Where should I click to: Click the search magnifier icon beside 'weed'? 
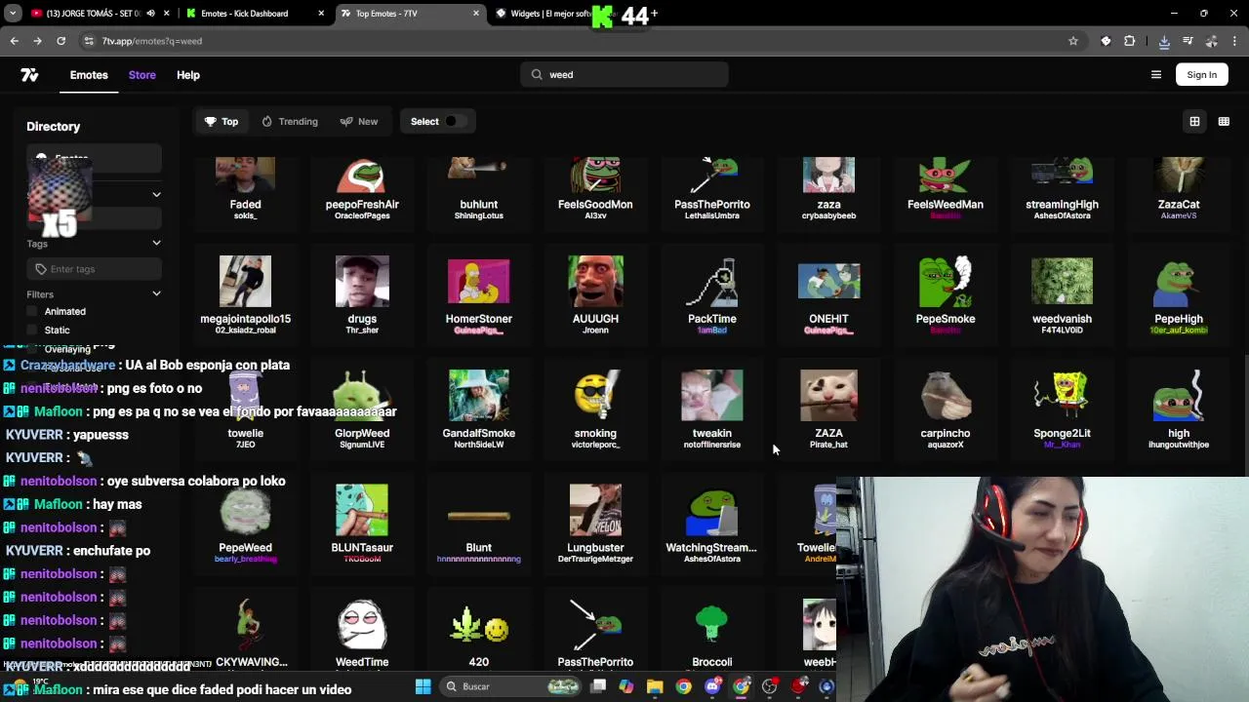(x=537, y=75)
